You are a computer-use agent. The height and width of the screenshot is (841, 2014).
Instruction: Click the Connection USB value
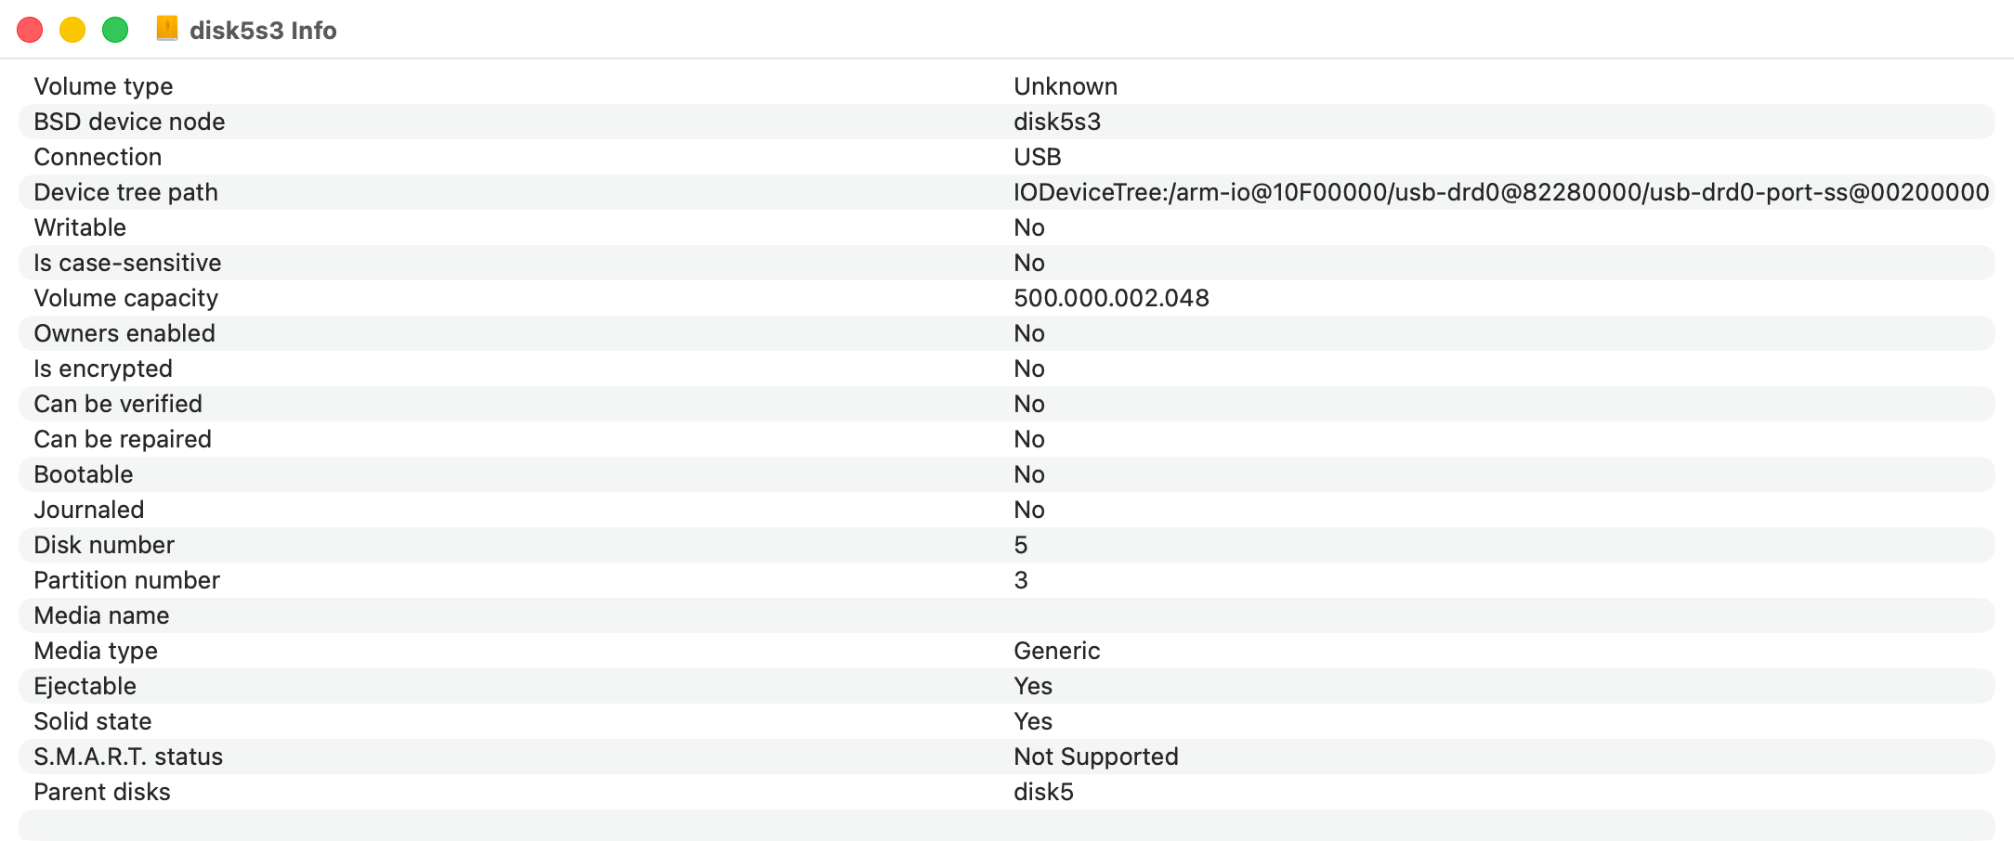click(x=1038, y=157)
